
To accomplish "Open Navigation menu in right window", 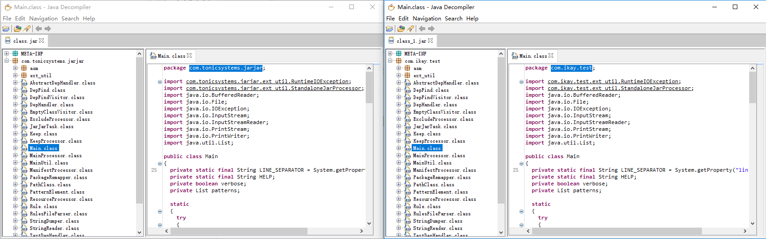I will coord(427,19).
